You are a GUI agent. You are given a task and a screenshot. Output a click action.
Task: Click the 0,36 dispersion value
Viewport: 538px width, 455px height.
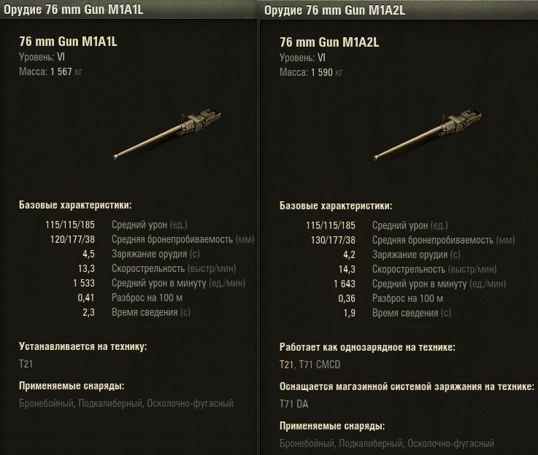[347, 298]
